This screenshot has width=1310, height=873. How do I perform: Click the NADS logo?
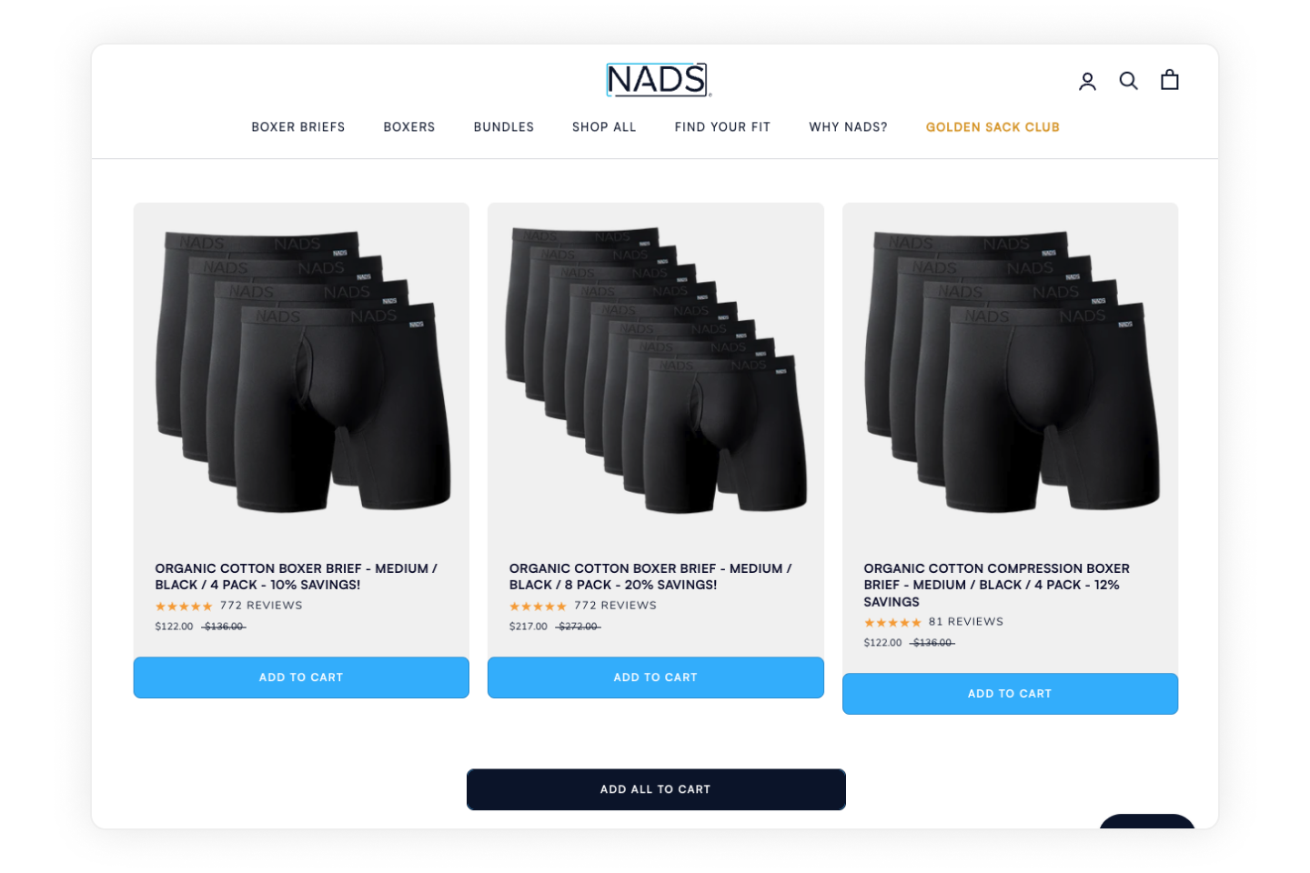click(x=659, y=80)
